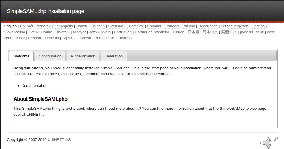Screen dimensions: 284x149
Task: Switch language to Dansk
Action: [x=82, y=26]
